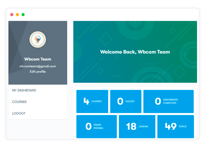Open the 4 Courses stat tile

[x=92, y=101]
